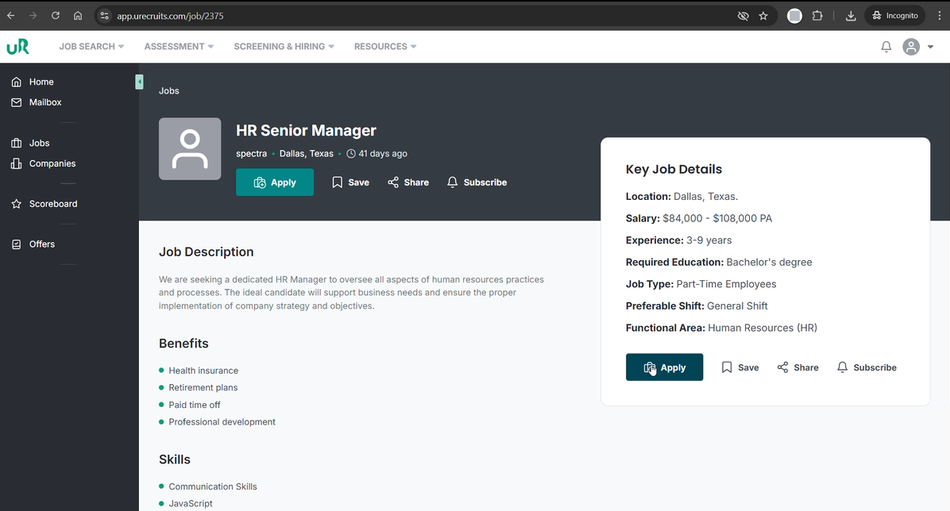Bookmark this page with browser star
Screen dimensions: 950x511
click(x=763, y=16)
